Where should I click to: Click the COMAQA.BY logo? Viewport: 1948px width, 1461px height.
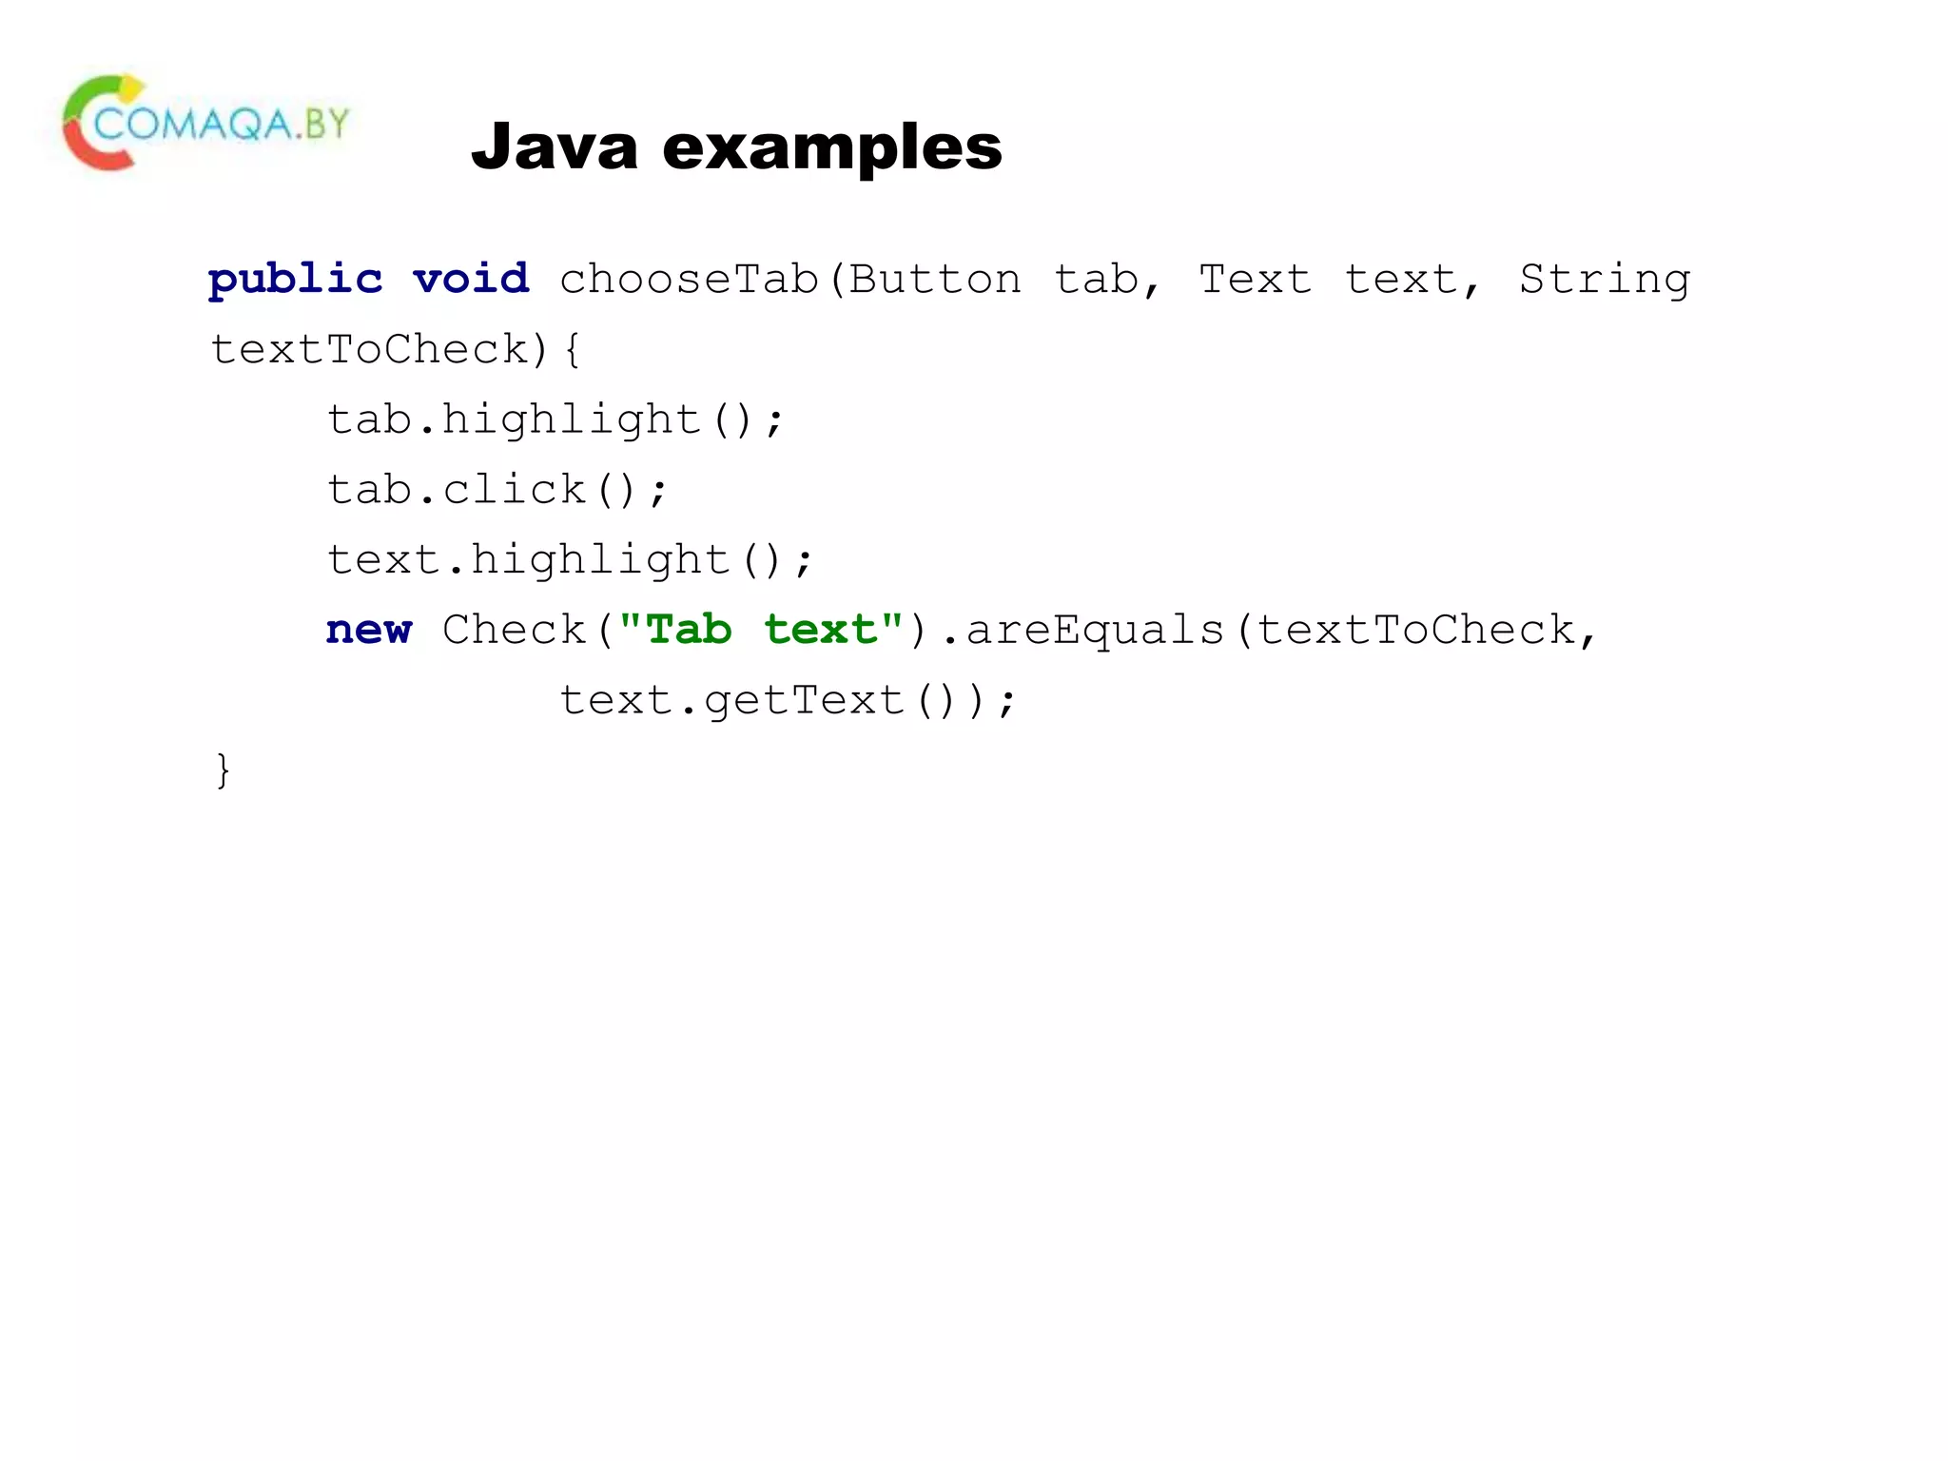[205, 123]
